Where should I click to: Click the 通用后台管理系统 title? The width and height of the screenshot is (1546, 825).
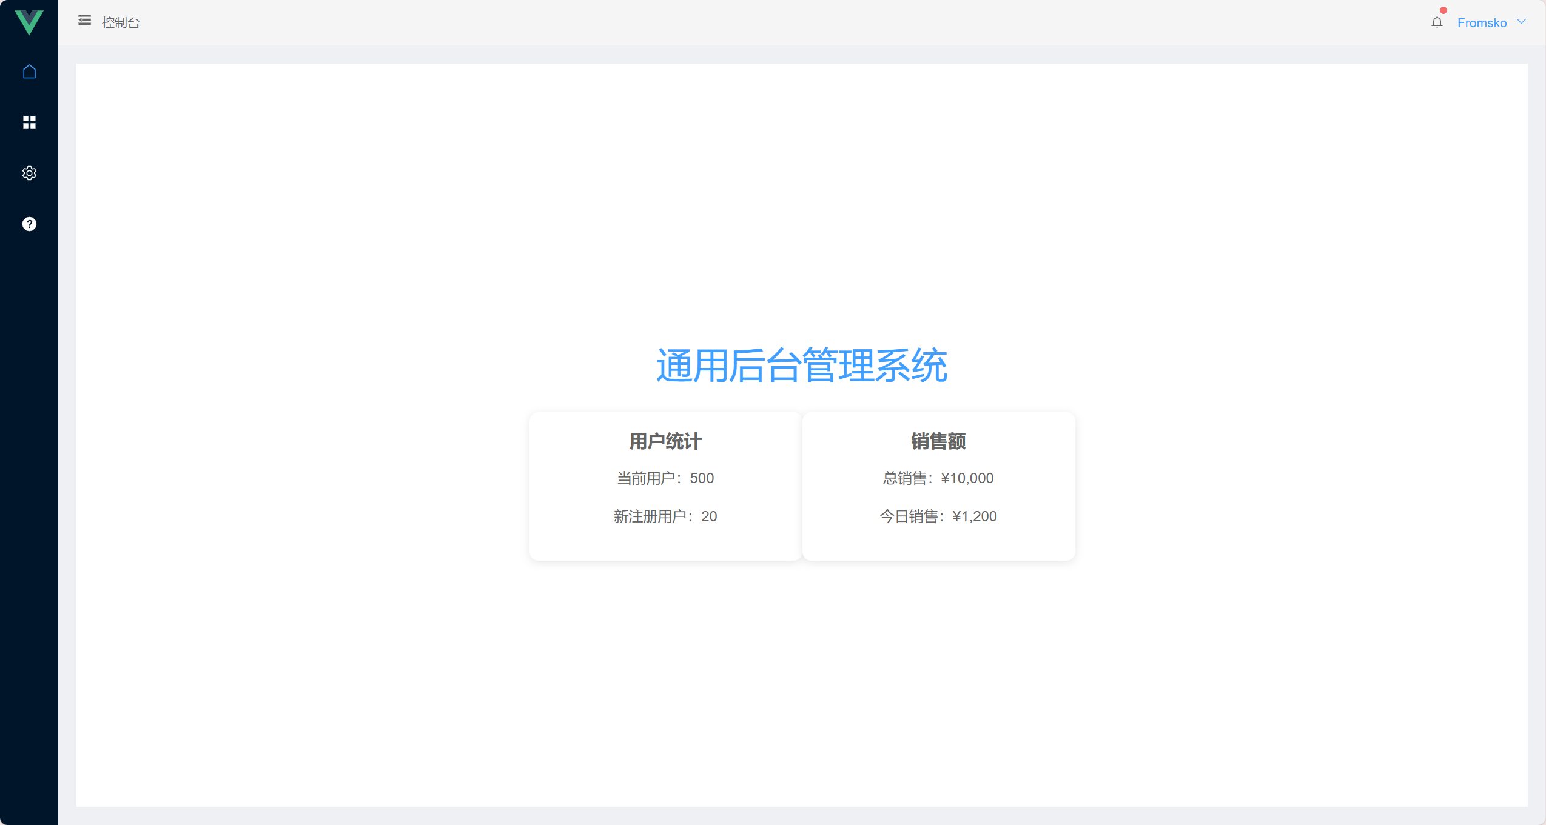[801, 366]
